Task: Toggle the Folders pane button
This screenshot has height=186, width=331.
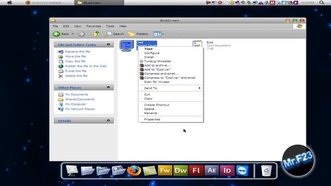Action: tap(138, 34)
